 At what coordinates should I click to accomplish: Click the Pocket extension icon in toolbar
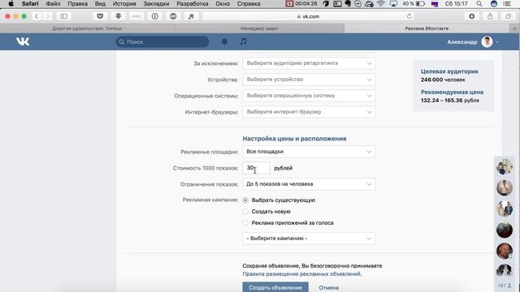tap(100, 16)
